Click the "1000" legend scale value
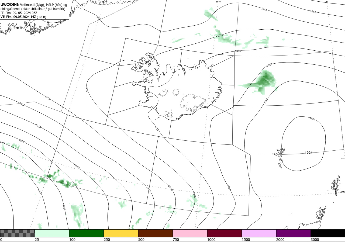Viewport: 345px width, 242px height. 211,240
